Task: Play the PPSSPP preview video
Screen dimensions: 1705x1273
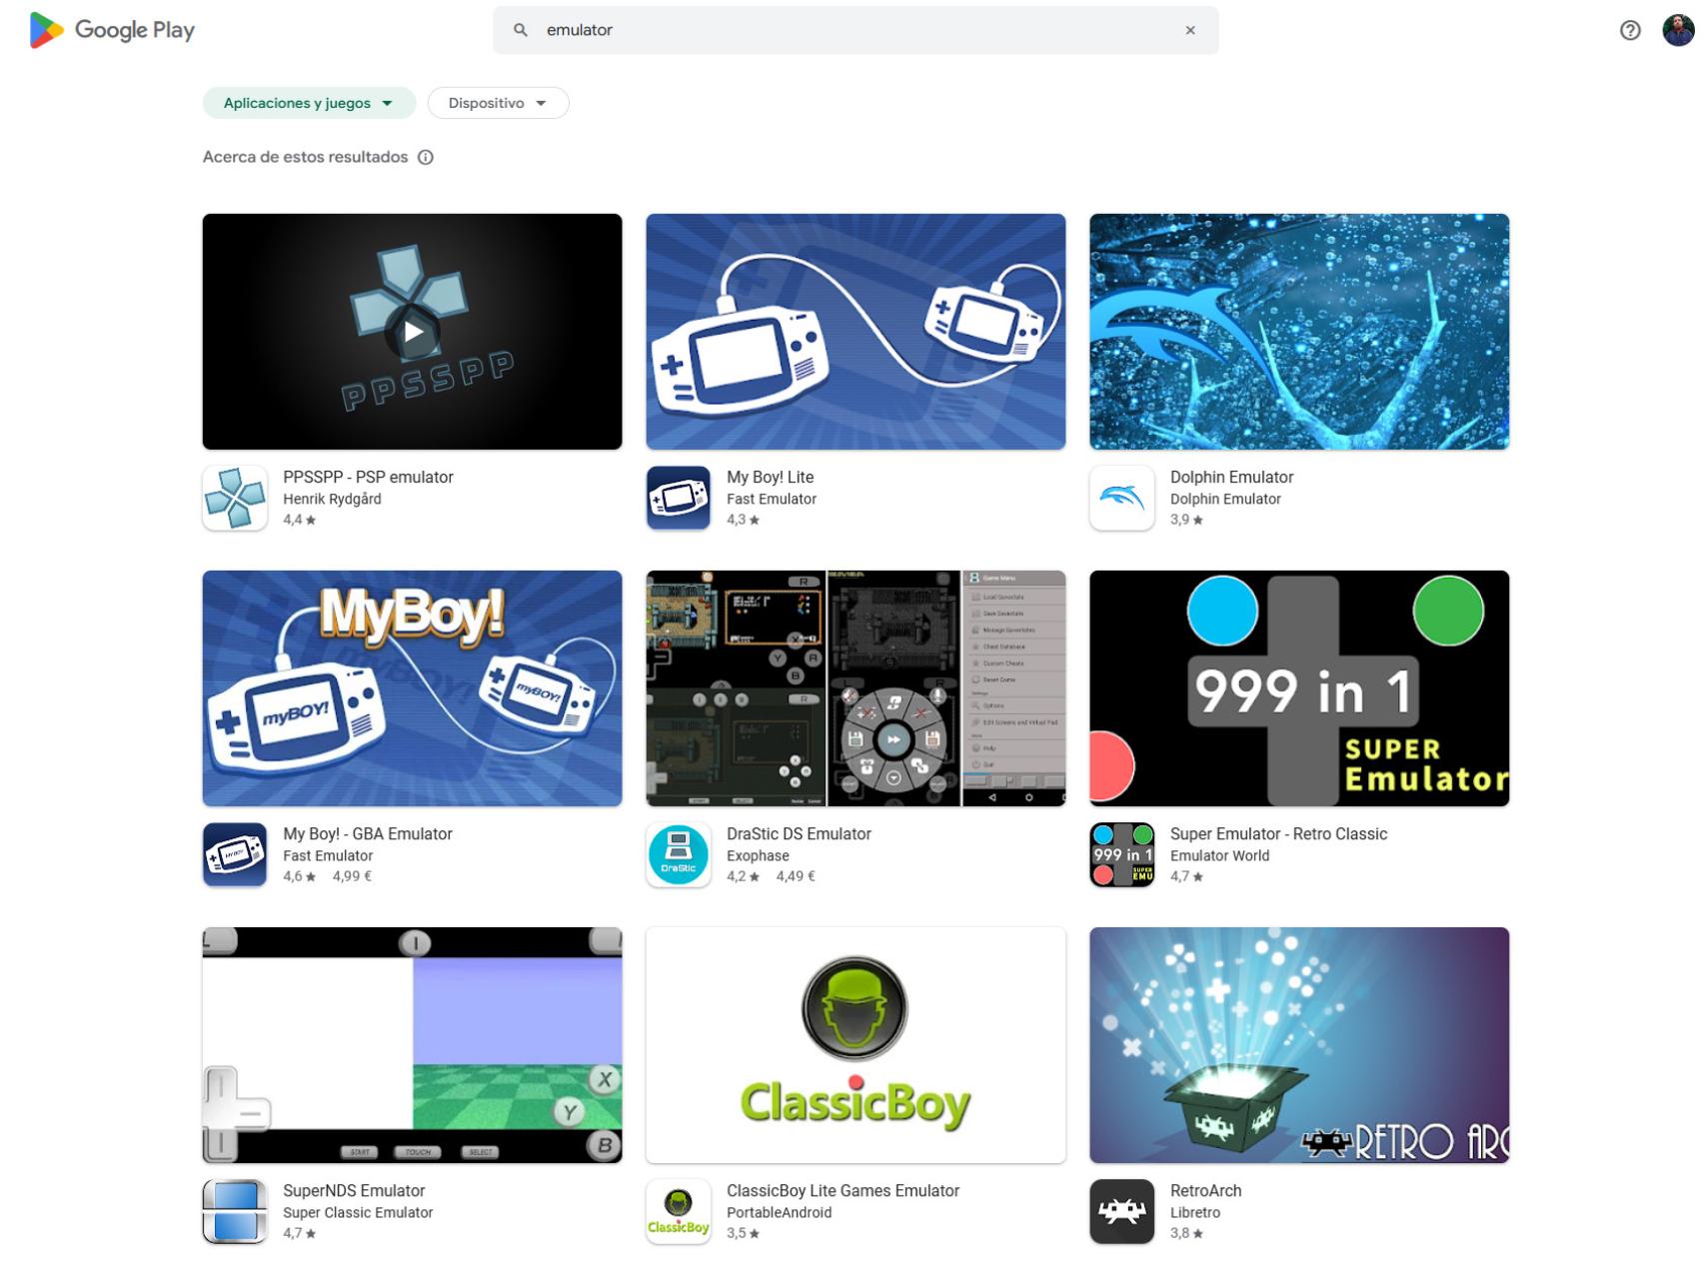Action: tap(413, 332)
